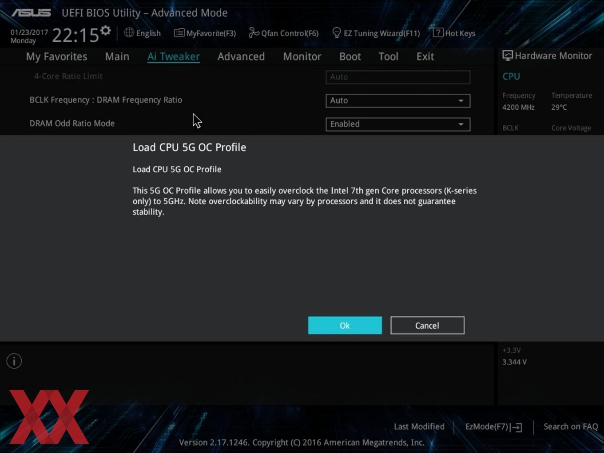Launch EZ Tuning Wizard(F11)

[x=381, y=33]
